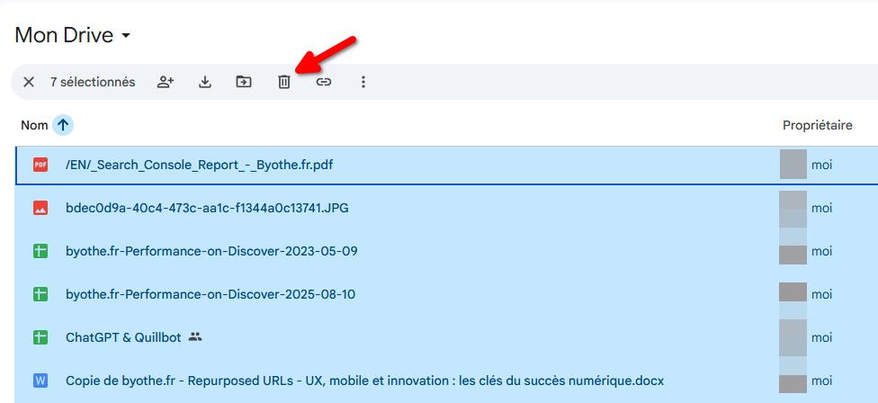This screenshot has height=403, width=878.
Task: Click owner 'moi' in the docx file row
Action: (x=821, y=381)
